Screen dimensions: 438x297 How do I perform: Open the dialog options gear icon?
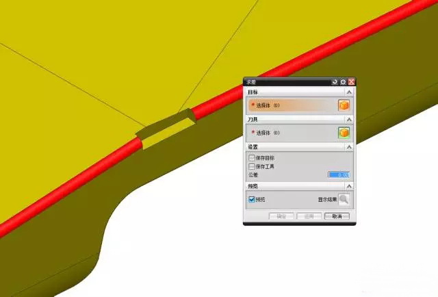(343, 82)
